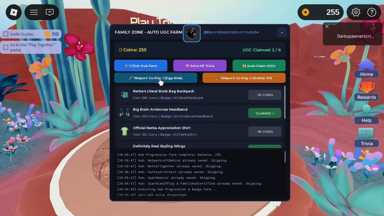This screenshot has width=384, height=216.
Task: Close the Darkspawnerscri notification
Action: click(327, 26)
